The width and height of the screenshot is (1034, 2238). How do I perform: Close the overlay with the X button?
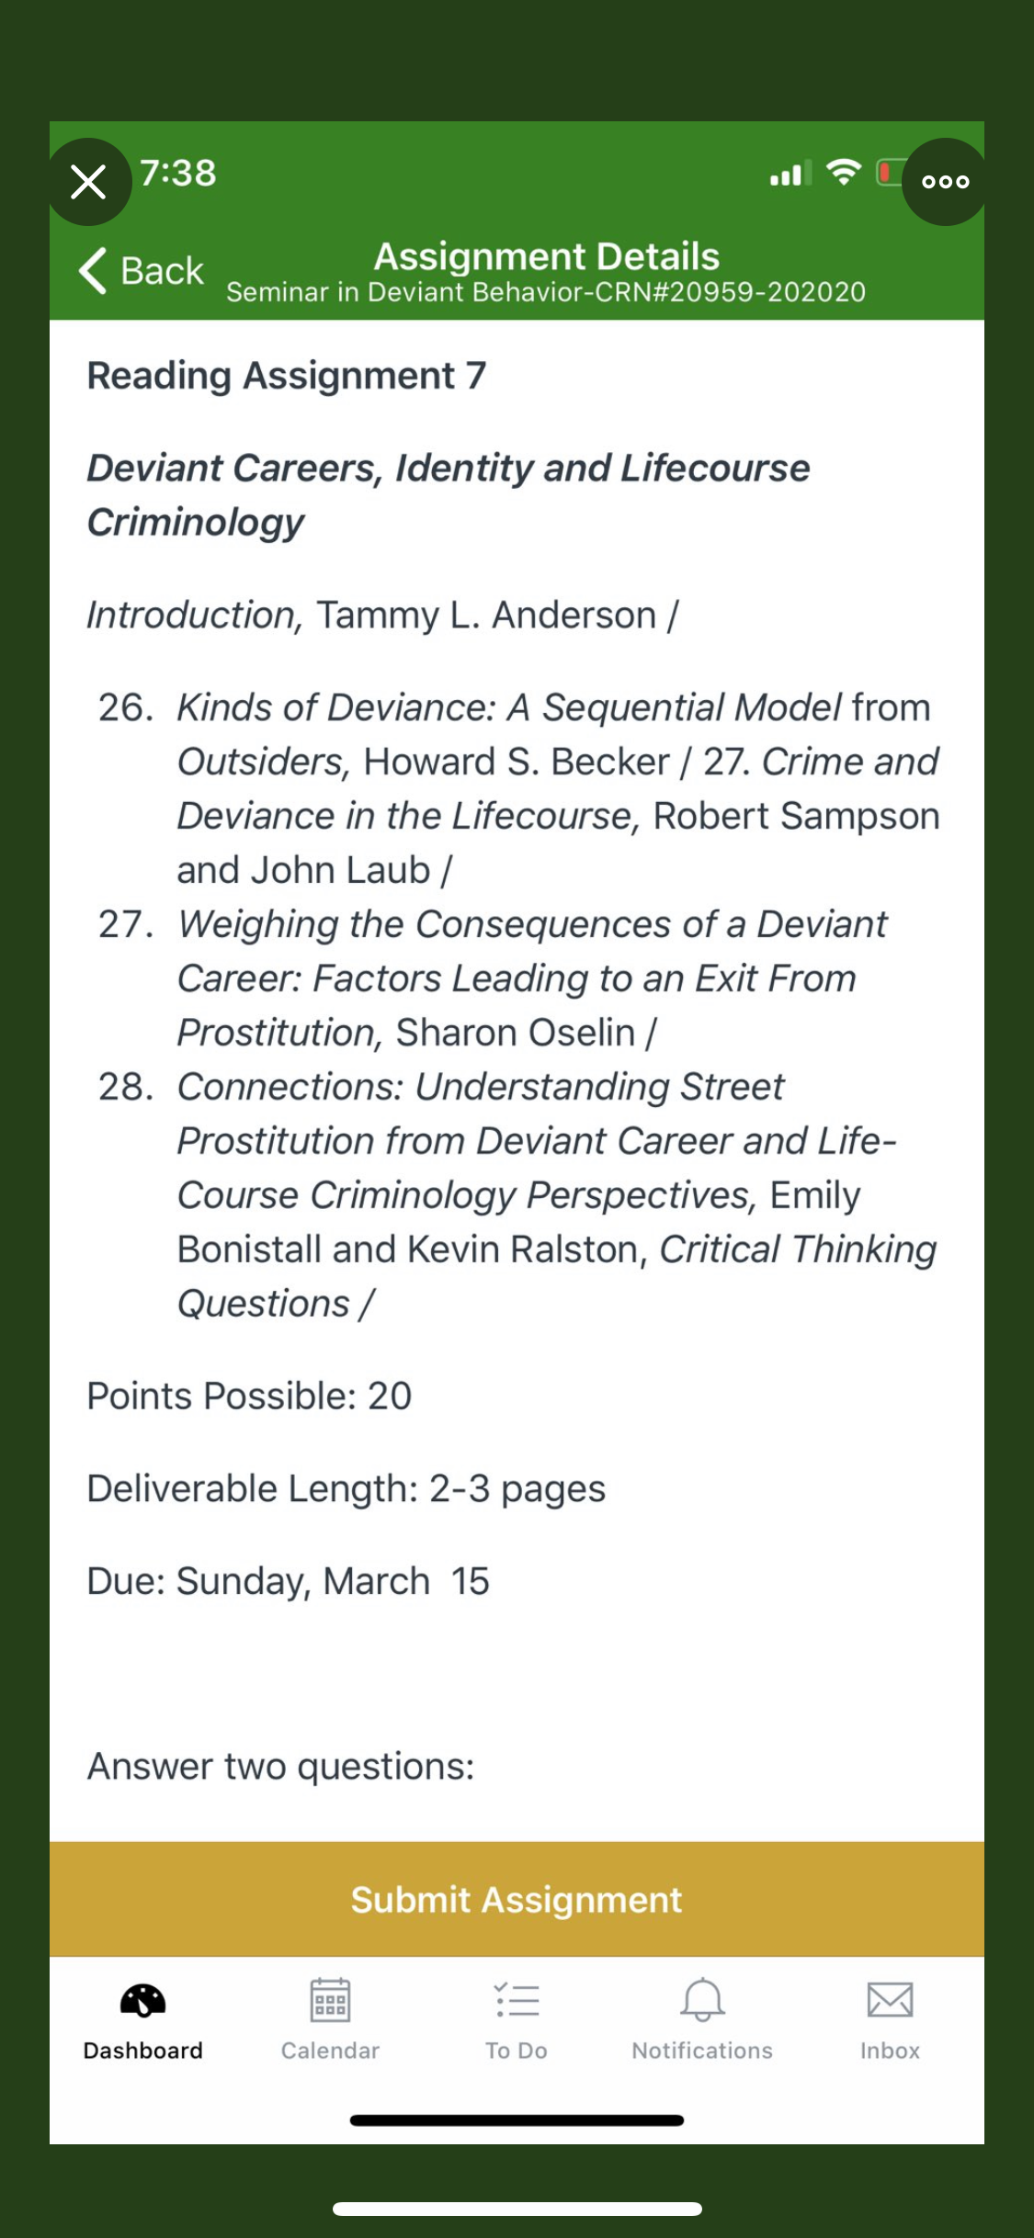point(88,182)
